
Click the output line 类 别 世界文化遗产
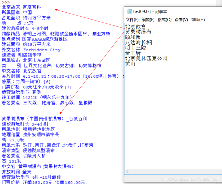tap(52, 65)
